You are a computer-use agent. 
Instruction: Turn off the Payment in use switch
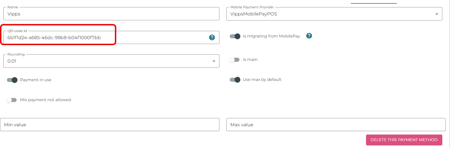click(12, 80)
